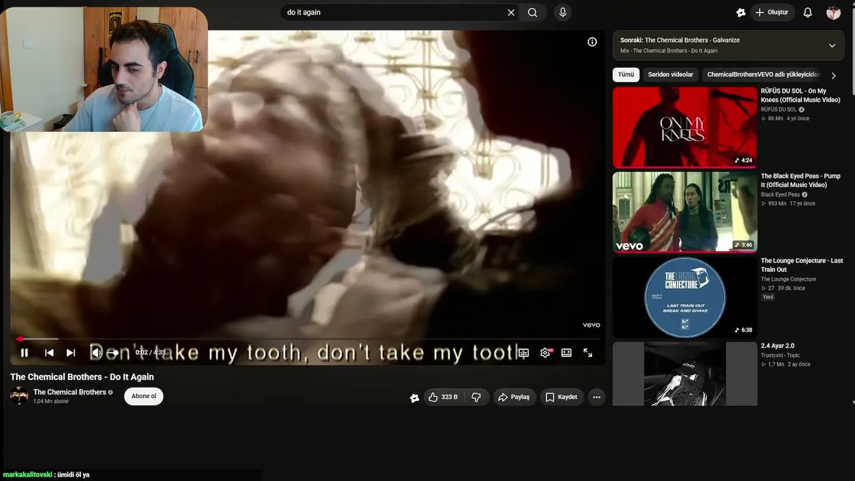The width and height of the screenshot is (855, 481).
Task: Click the search magnifier button
Action: coord(532,13)
